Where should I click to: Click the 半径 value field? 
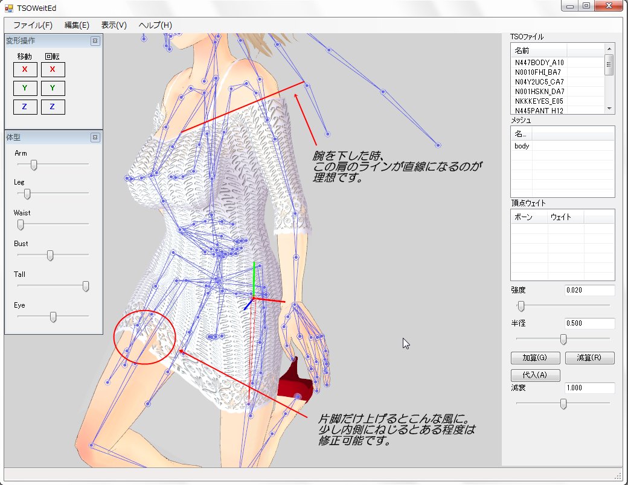coord(589,323)
